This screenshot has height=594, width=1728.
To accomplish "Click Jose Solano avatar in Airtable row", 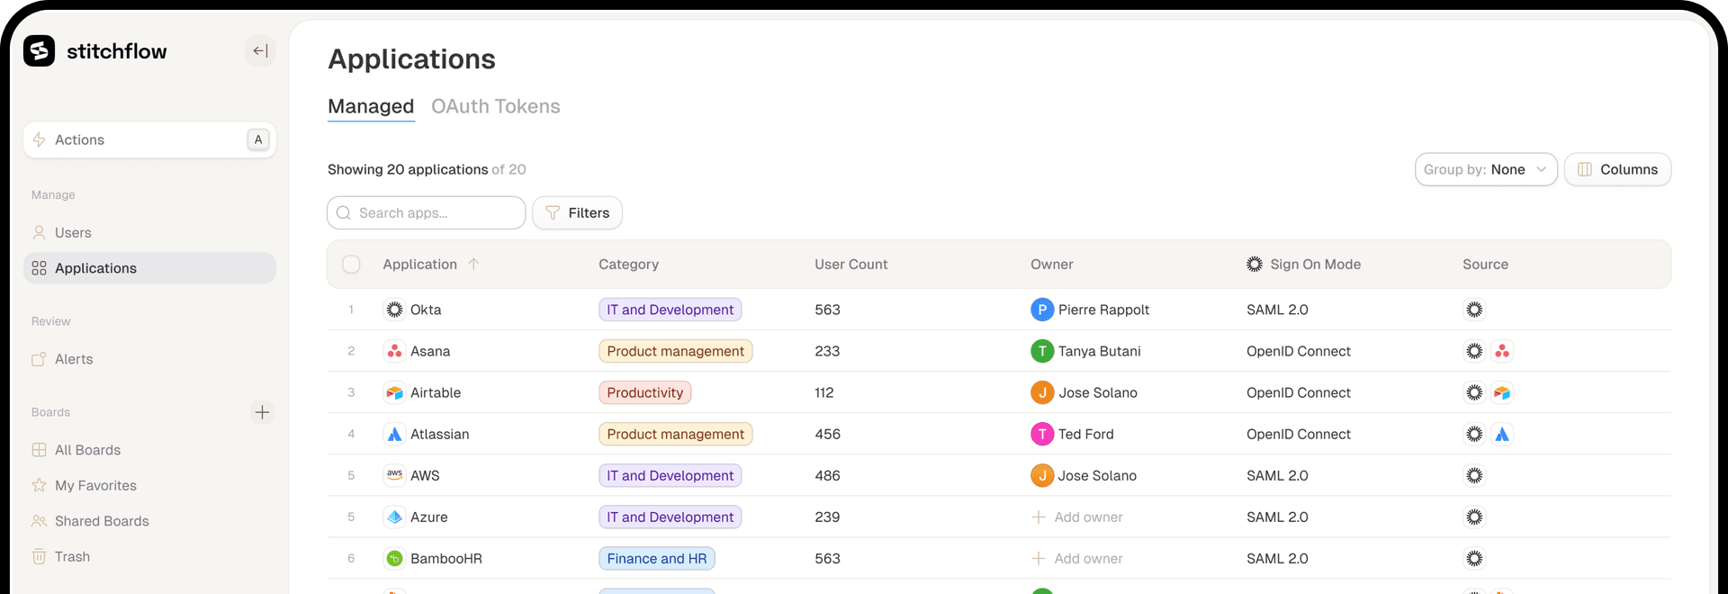I will (1041, 392).
